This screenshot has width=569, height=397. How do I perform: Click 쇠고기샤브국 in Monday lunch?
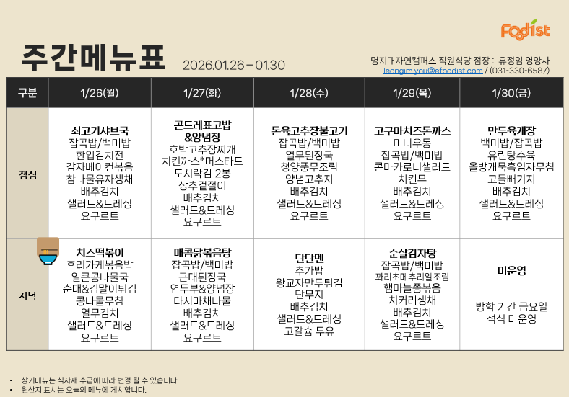pyautogui.click(x=100, y=130)
